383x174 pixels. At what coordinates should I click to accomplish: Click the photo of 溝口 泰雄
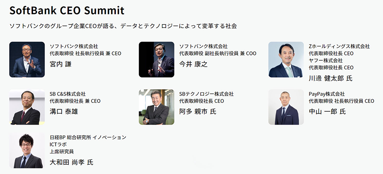point(27,107)
